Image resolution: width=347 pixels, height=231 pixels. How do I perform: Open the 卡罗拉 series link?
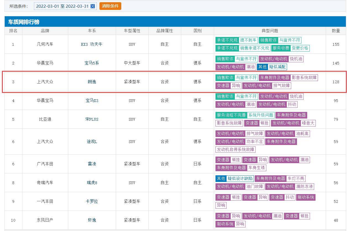click(92, 202)
